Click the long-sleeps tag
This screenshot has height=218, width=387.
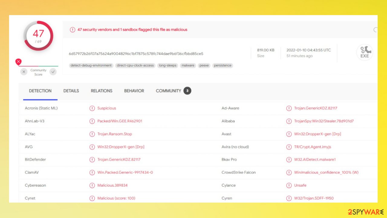pos(167,65)
